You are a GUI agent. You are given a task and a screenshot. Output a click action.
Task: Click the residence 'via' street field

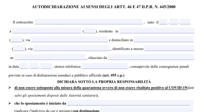(x=69, y=39)
